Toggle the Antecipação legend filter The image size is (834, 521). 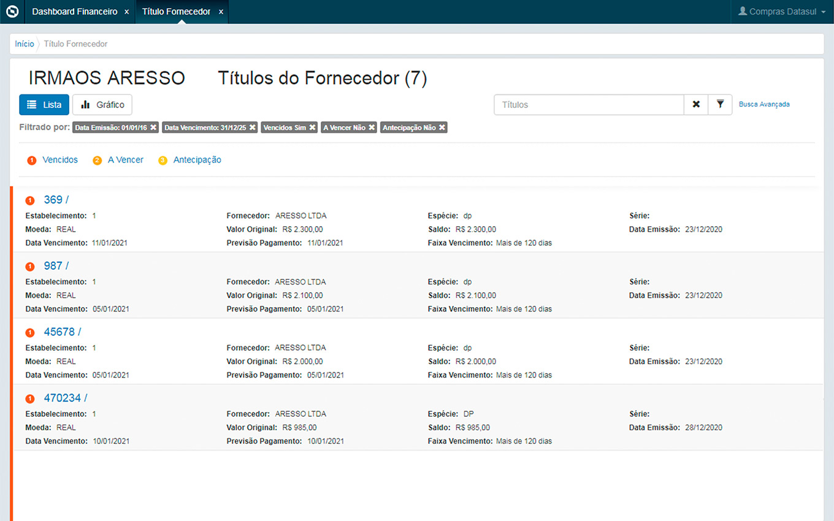point(197,160)
